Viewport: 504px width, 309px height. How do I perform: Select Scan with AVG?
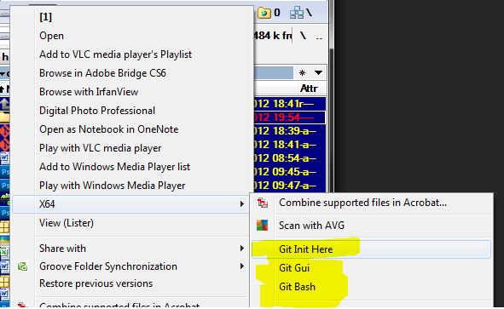coord(311,226)
